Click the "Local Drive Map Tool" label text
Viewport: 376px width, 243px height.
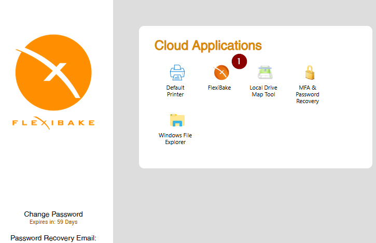tap(263, 91)
